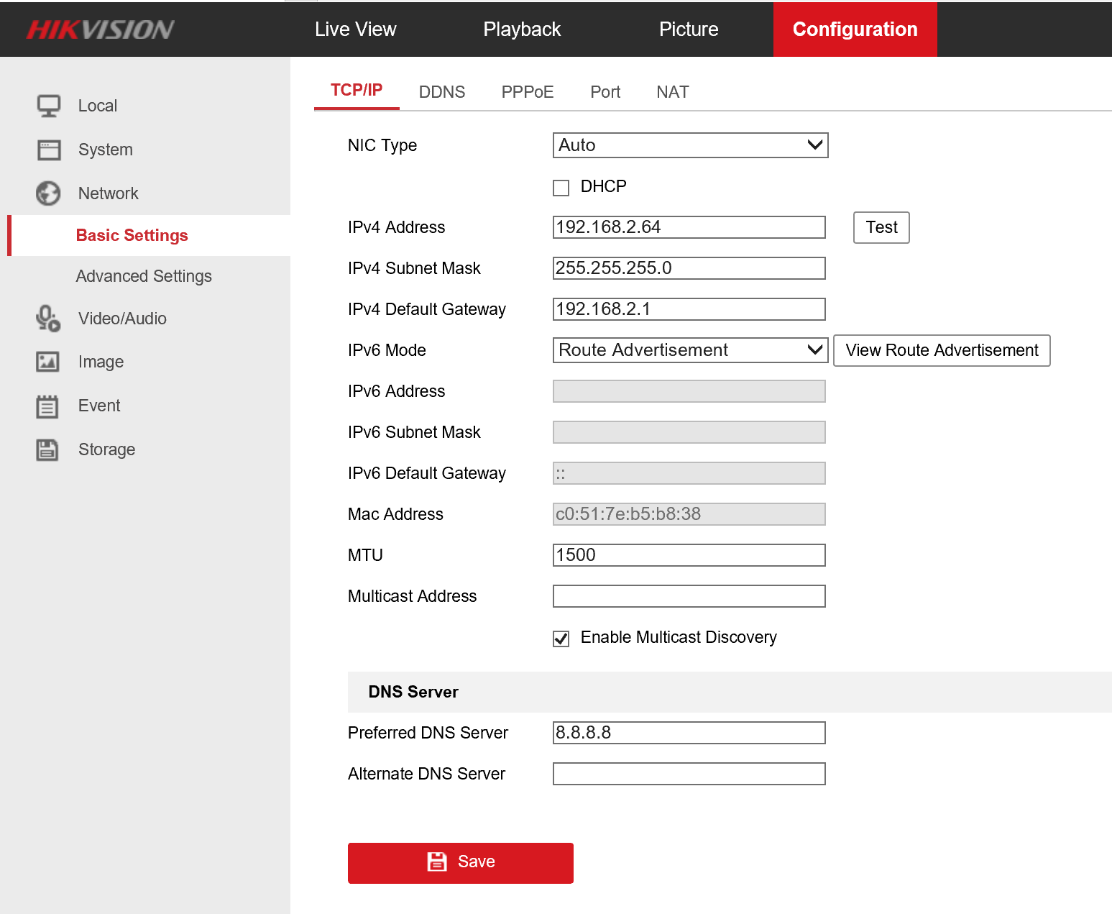Click the Hikvision logo
This screenshot has height=914, width=1112.
(101, 29)
